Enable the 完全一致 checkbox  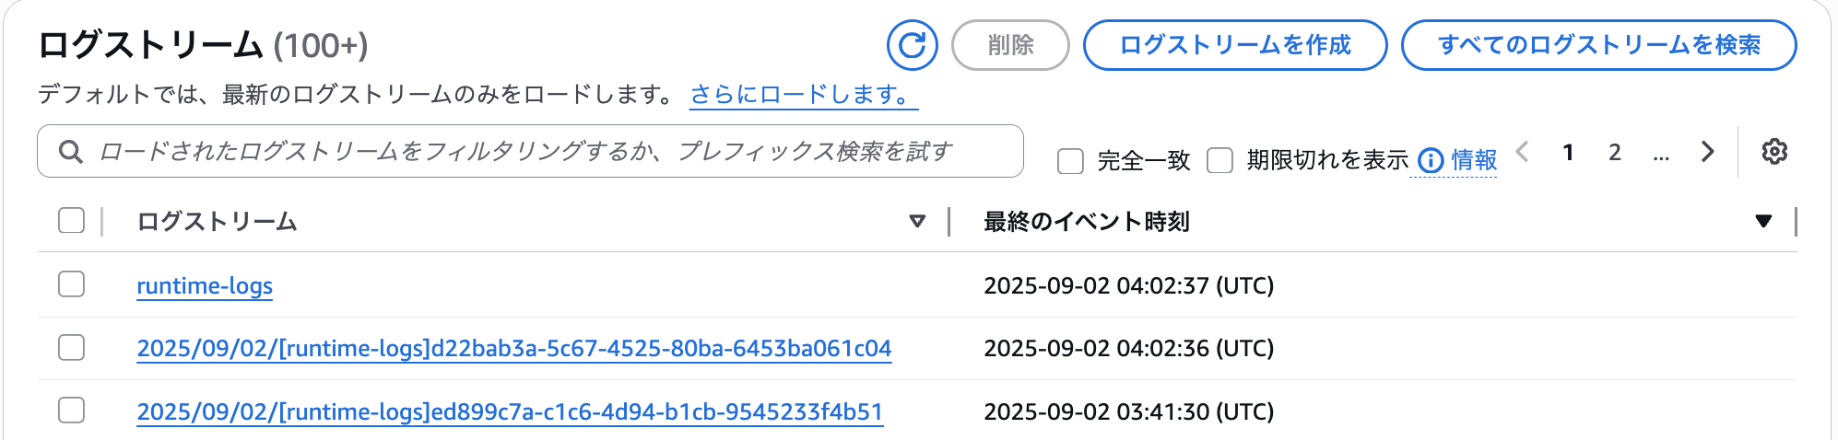(x=1070, y=161)
